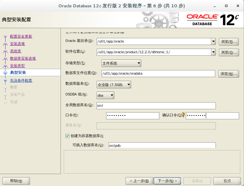Click the lightbulb hint icon near confirm password
The image size is (244, 186).
[183, 114]
